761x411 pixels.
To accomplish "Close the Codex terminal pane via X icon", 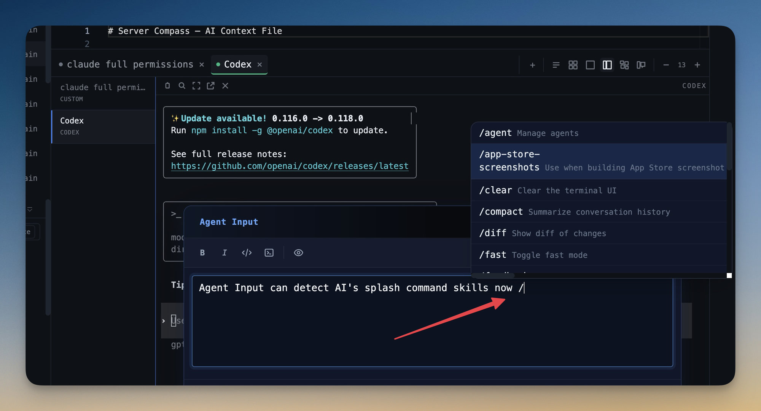I will click(x=225, y=86).
